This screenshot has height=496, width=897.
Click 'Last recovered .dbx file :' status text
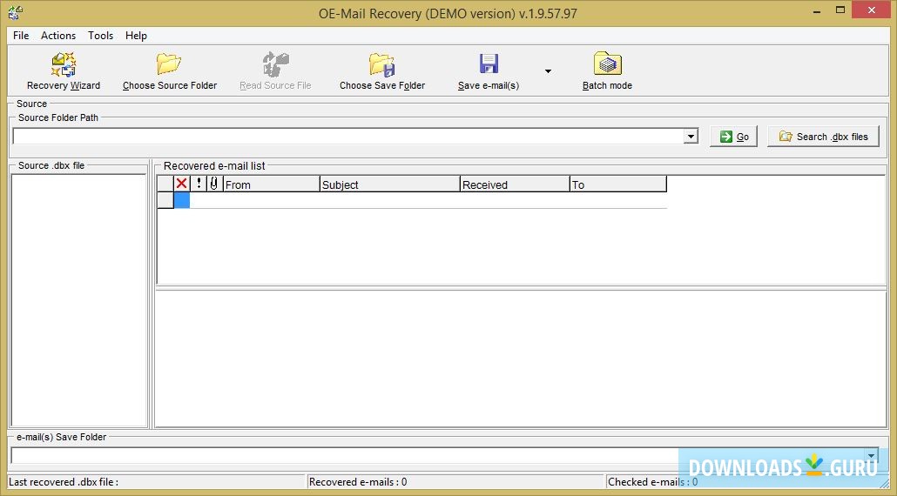pyautogui.click(x=64, y=482)
